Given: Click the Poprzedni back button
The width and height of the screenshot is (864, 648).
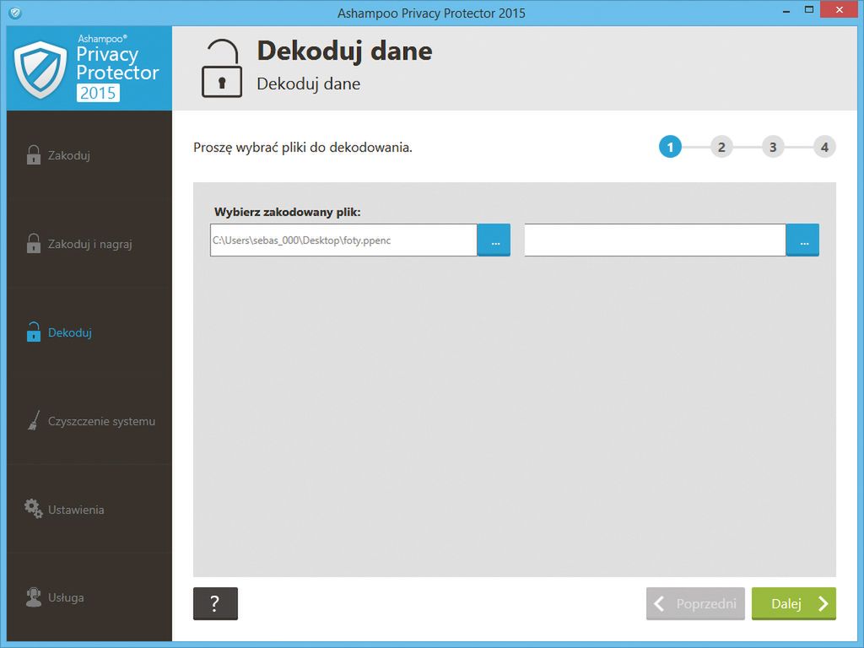Looking at the screenshot, I should pos(695,603).
